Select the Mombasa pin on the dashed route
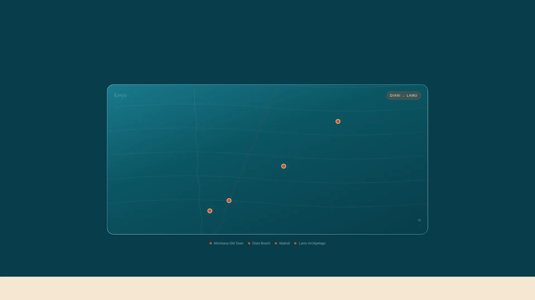The image size is (535, 300). pyautogui.click(x=229, y=201)
